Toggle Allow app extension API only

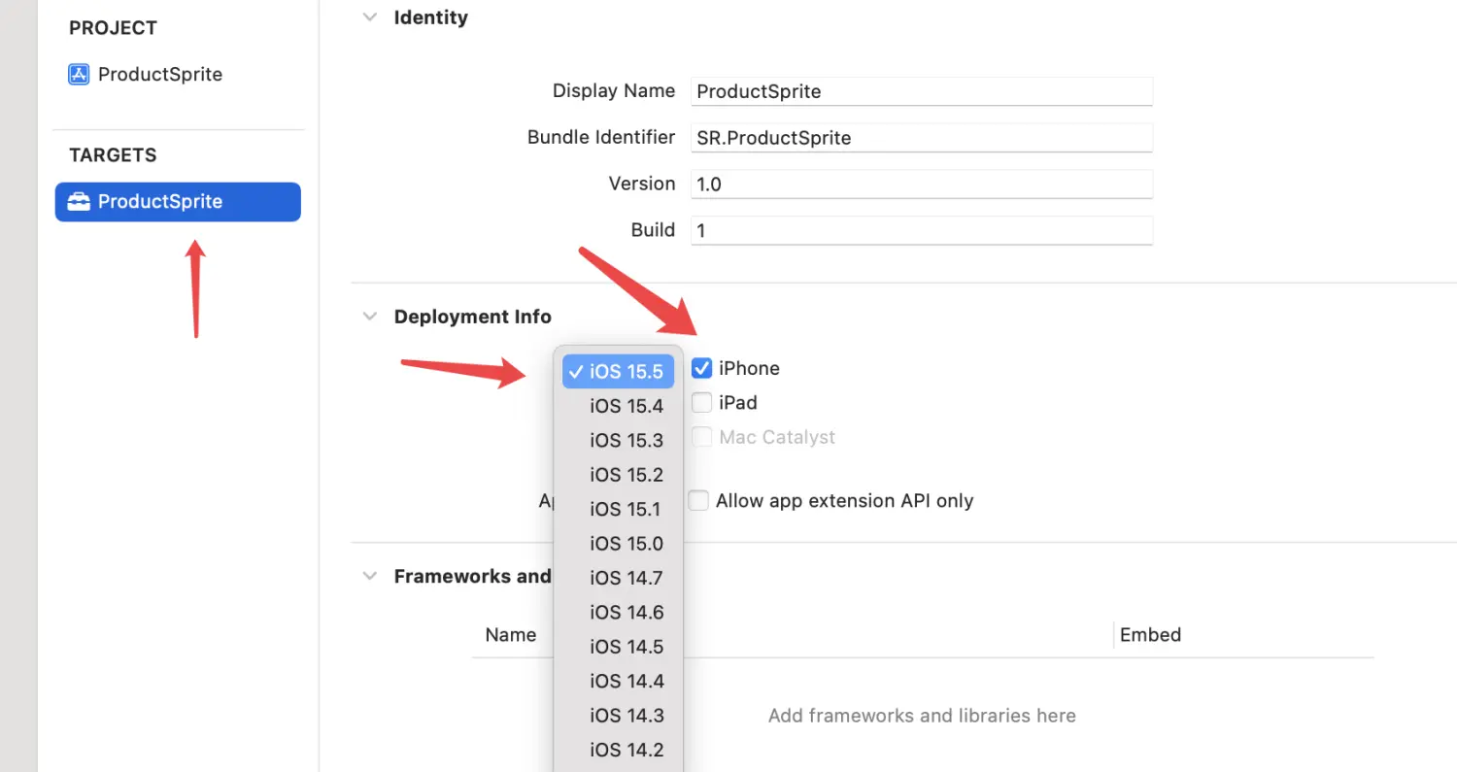[x=698, y=501]
